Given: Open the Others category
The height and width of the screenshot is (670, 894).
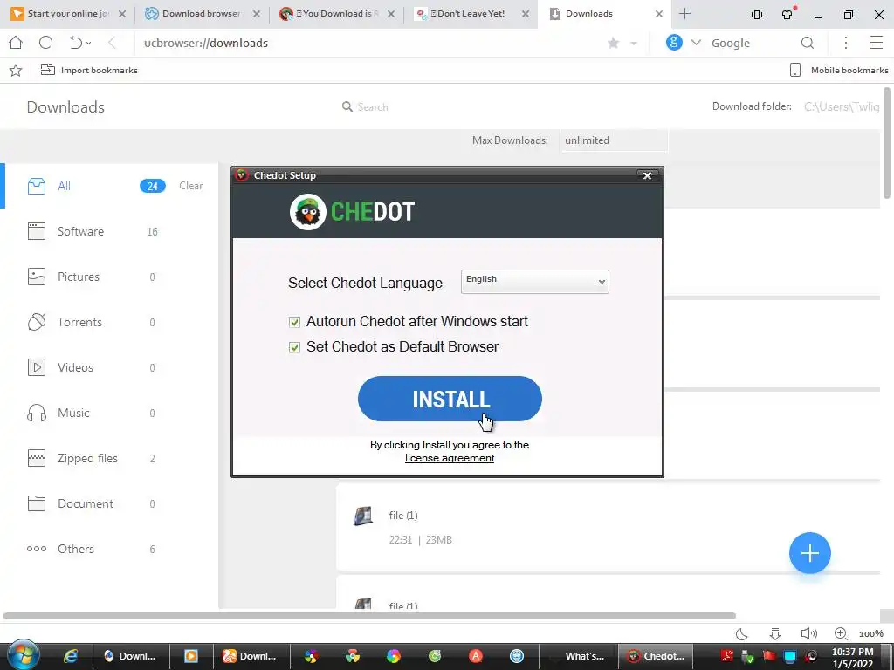Looking at the screenshot, I should coord(108,549).
